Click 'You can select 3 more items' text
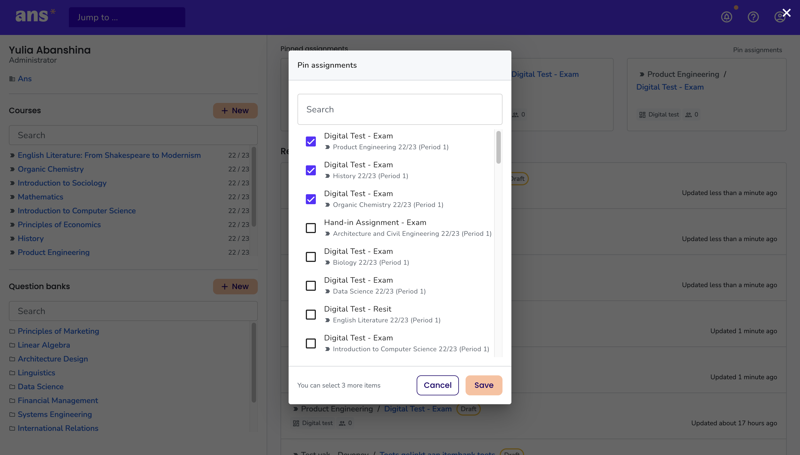 339,386
